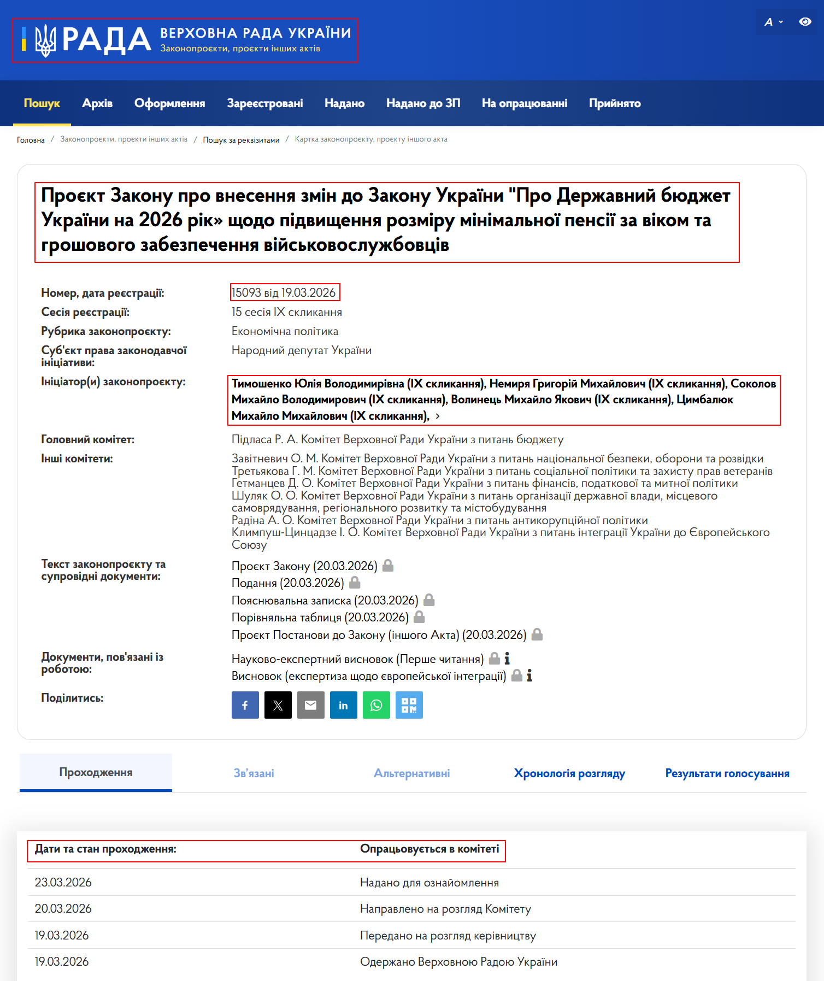Click lock icon beside Порівняльна таблиця
Screen dimensions: 824x981
click(x=419, y=616)
